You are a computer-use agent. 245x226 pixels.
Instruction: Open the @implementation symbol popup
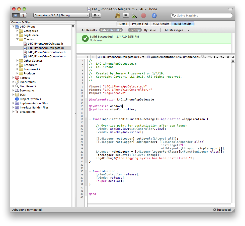(174, 57)
